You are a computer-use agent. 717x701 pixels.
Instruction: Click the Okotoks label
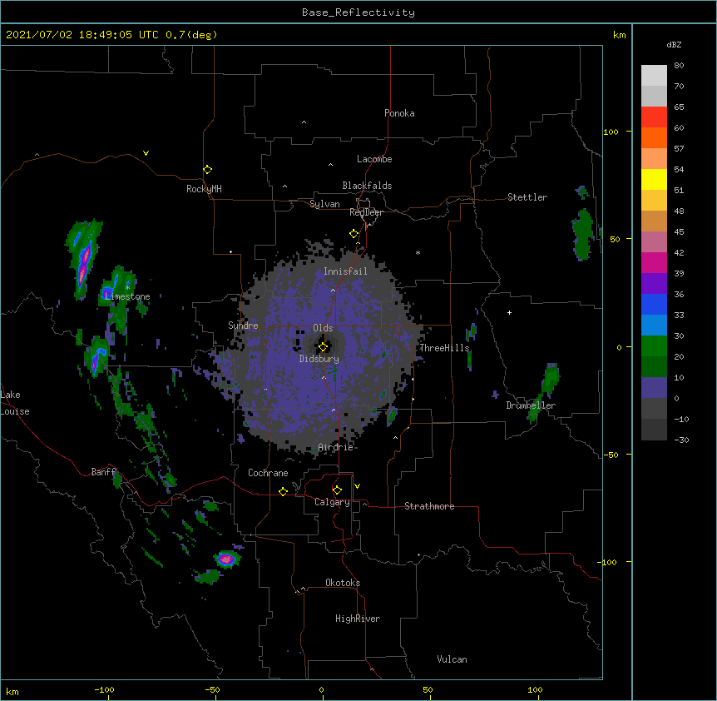(x=343, y=583)
